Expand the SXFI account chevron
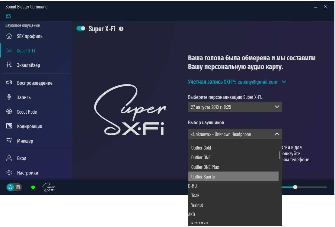 tap(284, 82)
